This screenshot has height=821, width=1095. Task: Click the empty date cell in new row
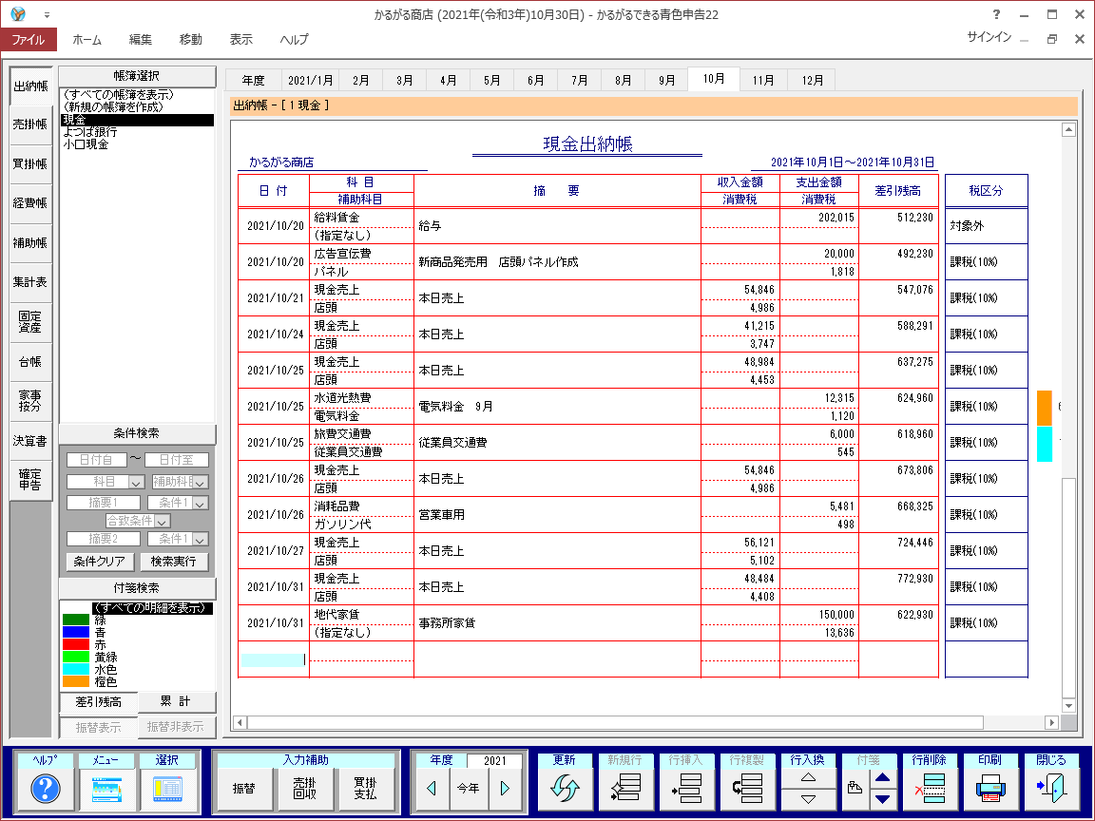(273, 659)
